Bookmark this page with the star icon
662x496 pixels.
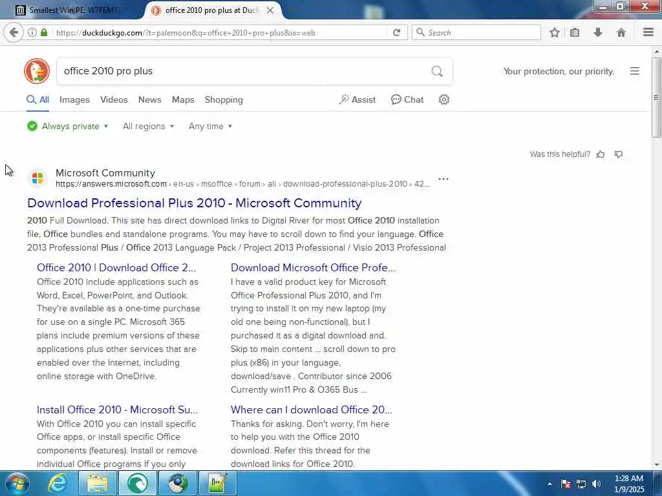point(554,32)
